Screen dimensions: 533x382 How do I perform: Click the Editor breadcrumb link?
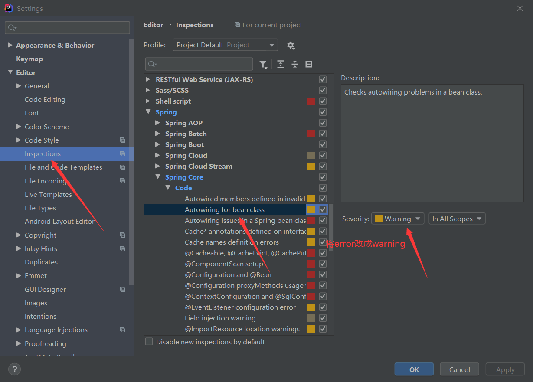(154, 25)
